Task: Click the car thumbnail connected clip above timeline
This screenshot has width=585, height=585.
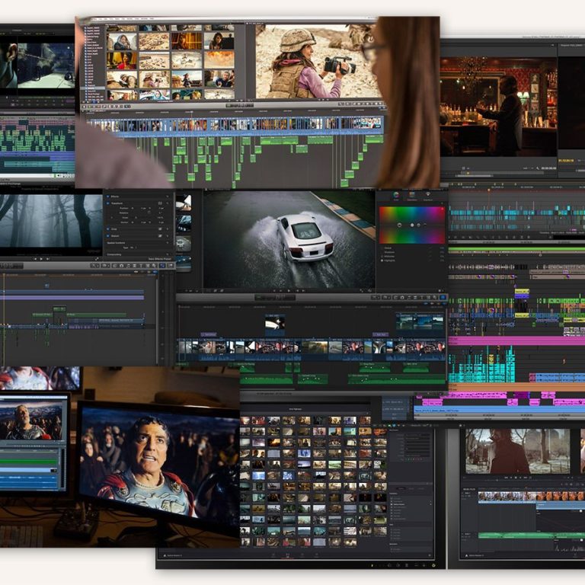Action: tap(275, 324)
